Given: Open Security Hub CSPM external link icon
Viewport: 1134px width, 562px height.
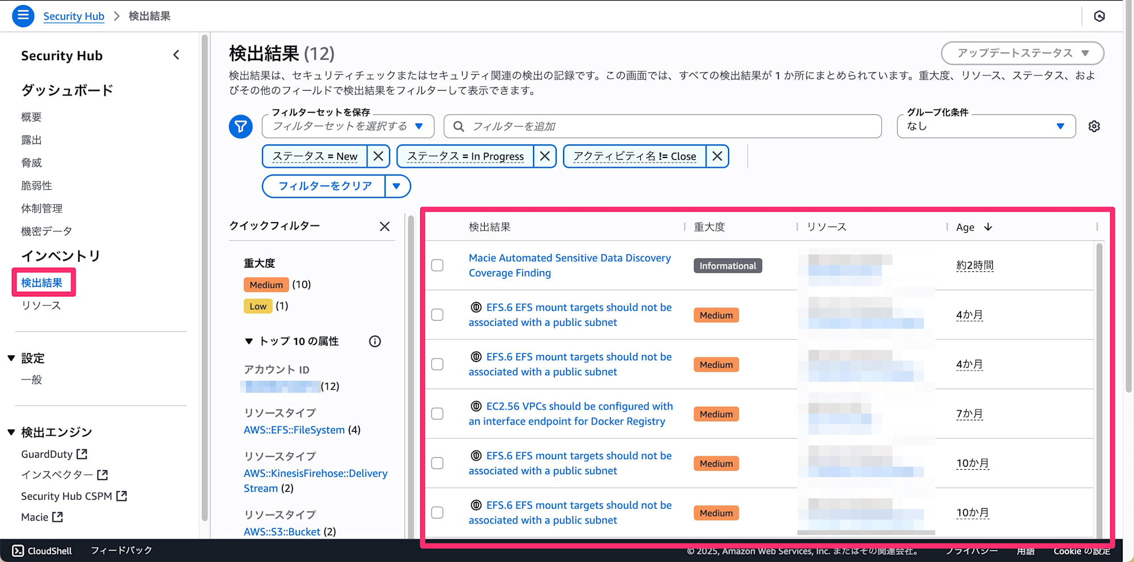Looking at the screenshot, I should click(121, 496).
